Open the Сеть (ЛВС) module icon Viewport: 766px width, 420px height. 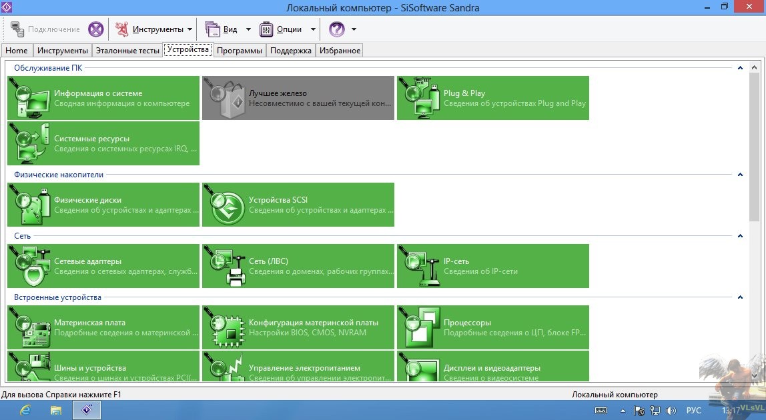click(225, 266)
